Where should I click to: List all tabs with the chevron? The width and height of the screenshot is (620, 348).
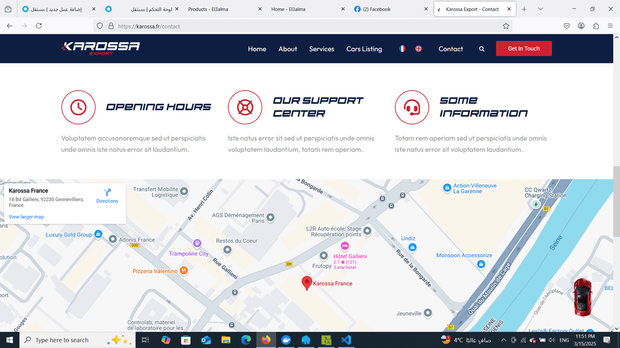(541, 9)
